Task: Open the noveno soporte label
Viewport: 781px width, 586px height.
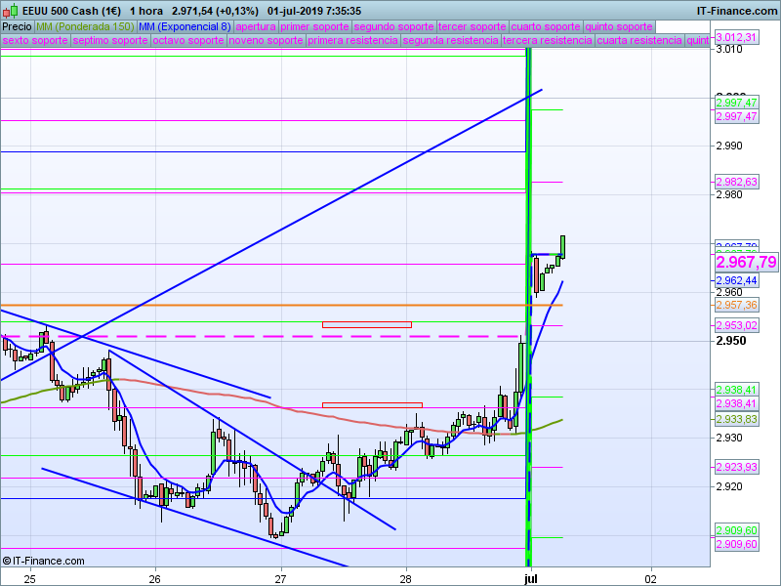Action: (267, 40)
